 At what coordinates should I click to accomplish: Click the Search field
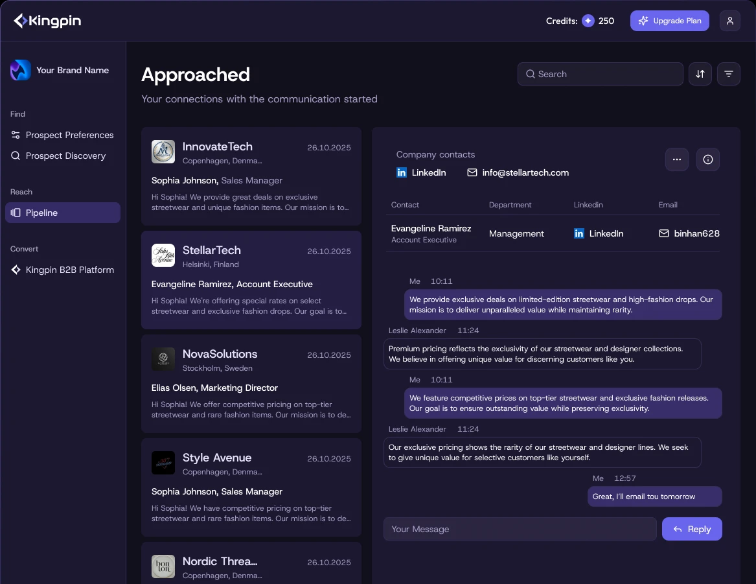[600, 74]
